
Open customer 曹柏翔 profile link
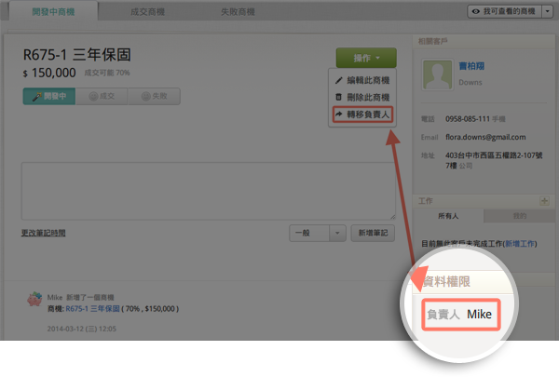tap(471, 66)
